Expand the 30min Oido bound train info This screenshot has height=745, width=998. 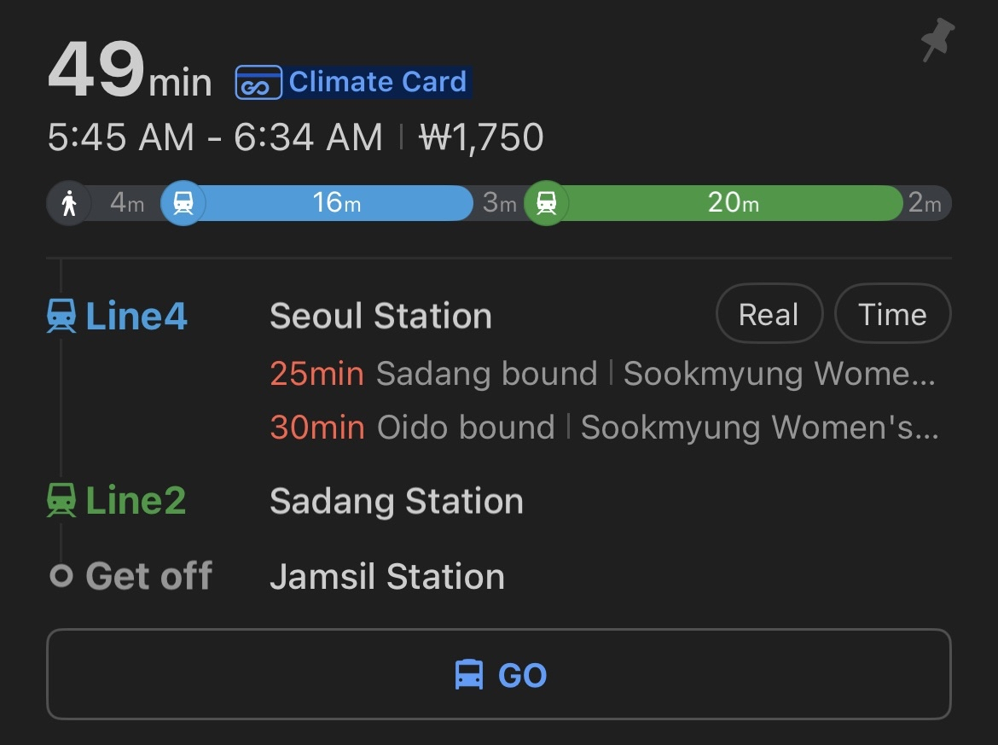pos(604,428)
